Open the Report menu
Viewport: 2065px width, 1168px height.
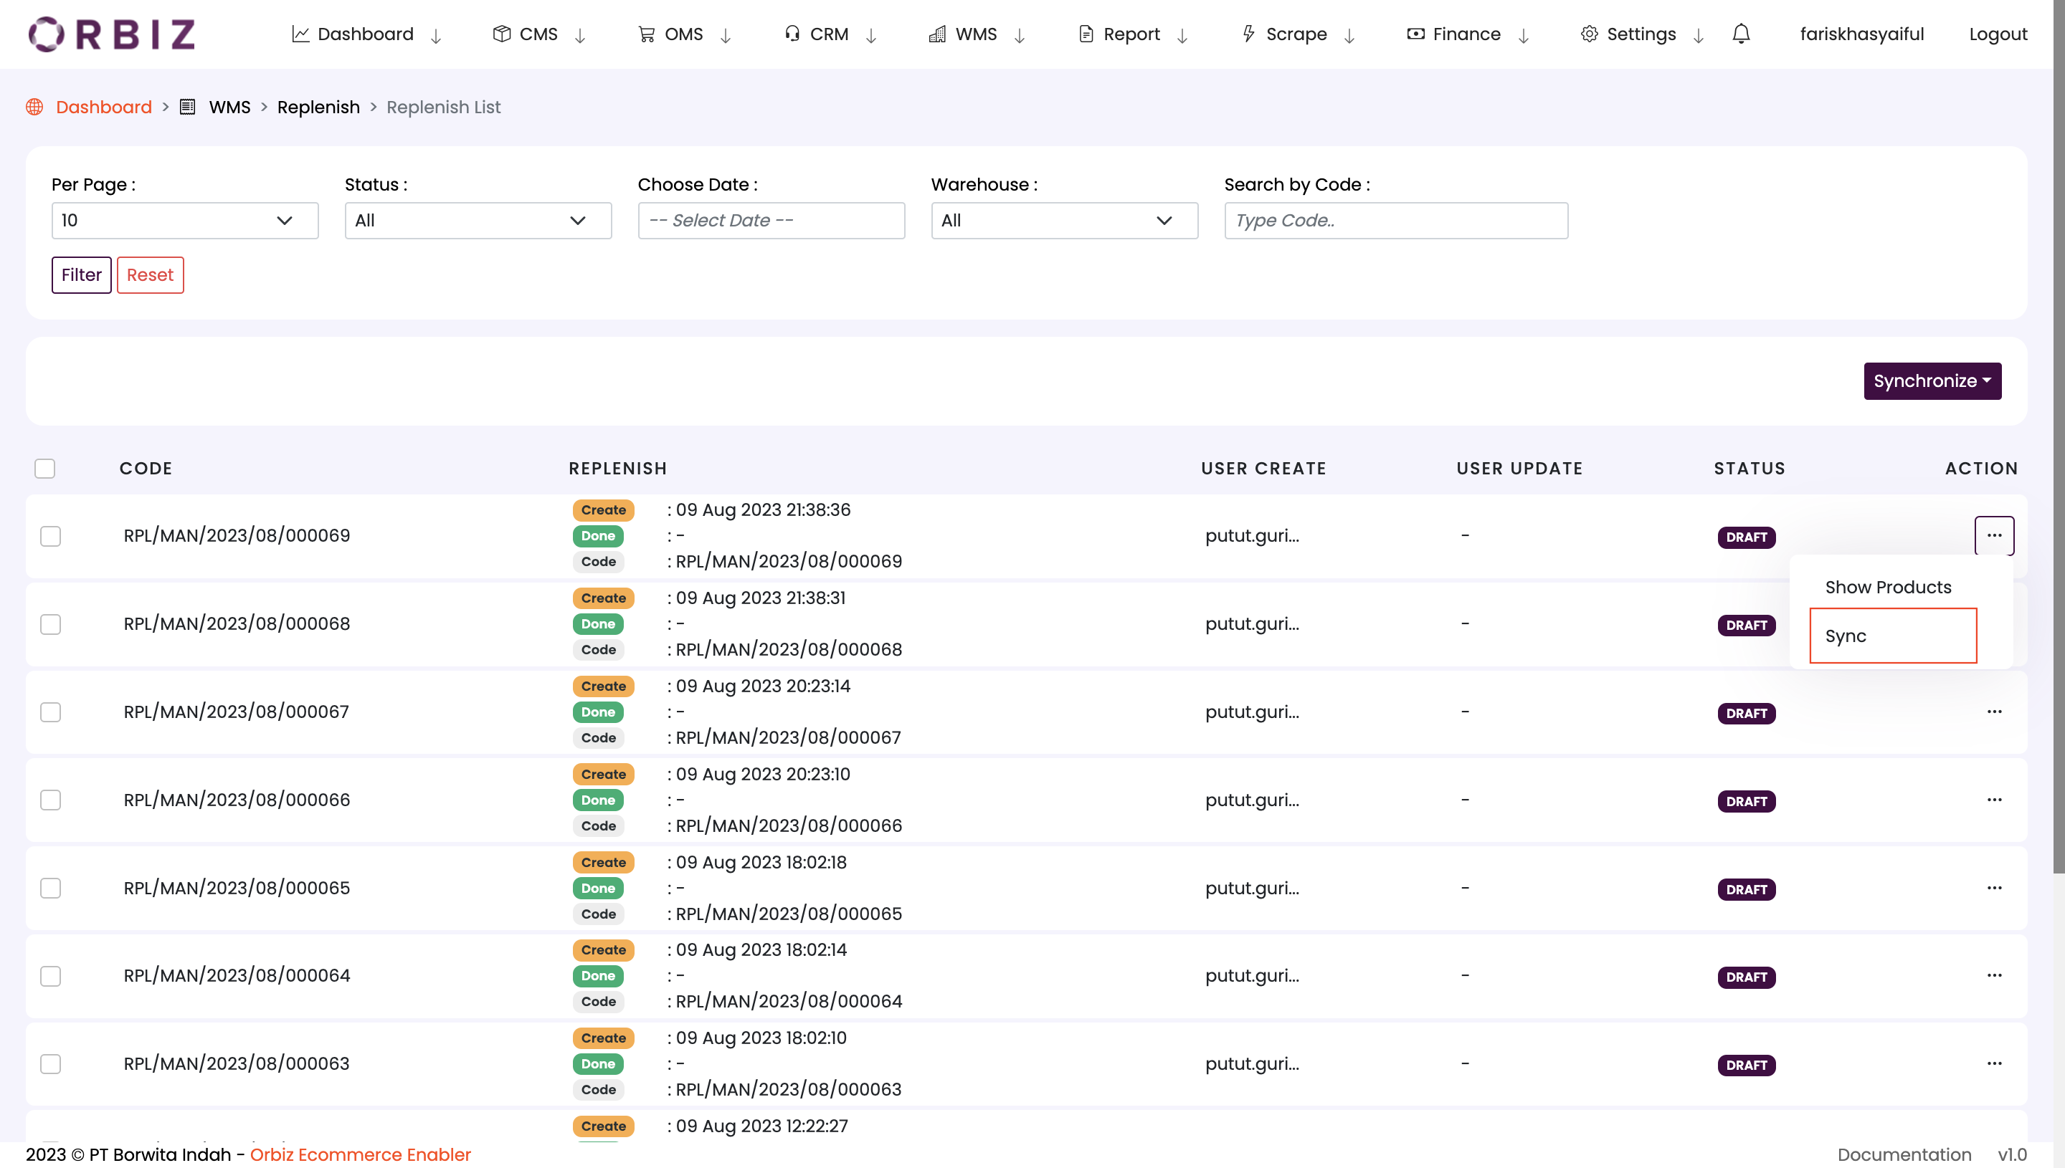pos(1131,34)
